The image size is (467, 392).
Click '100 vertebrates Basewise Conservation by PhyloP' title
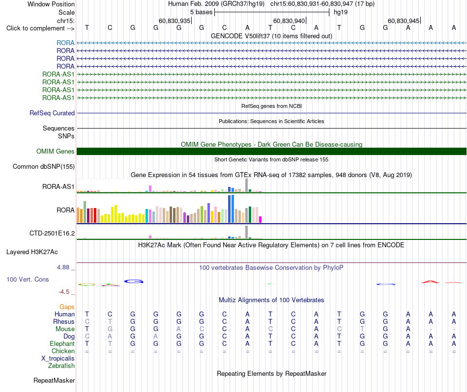coord(271,267)
